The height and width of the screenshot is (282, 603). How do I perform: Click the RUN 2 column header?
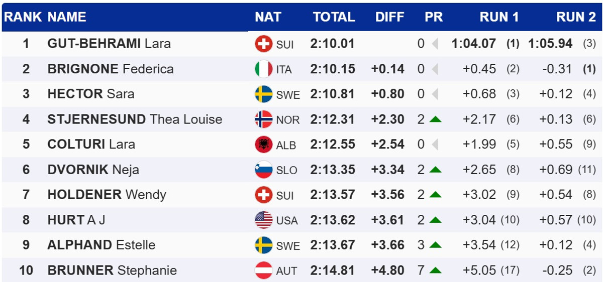[575, 17]
